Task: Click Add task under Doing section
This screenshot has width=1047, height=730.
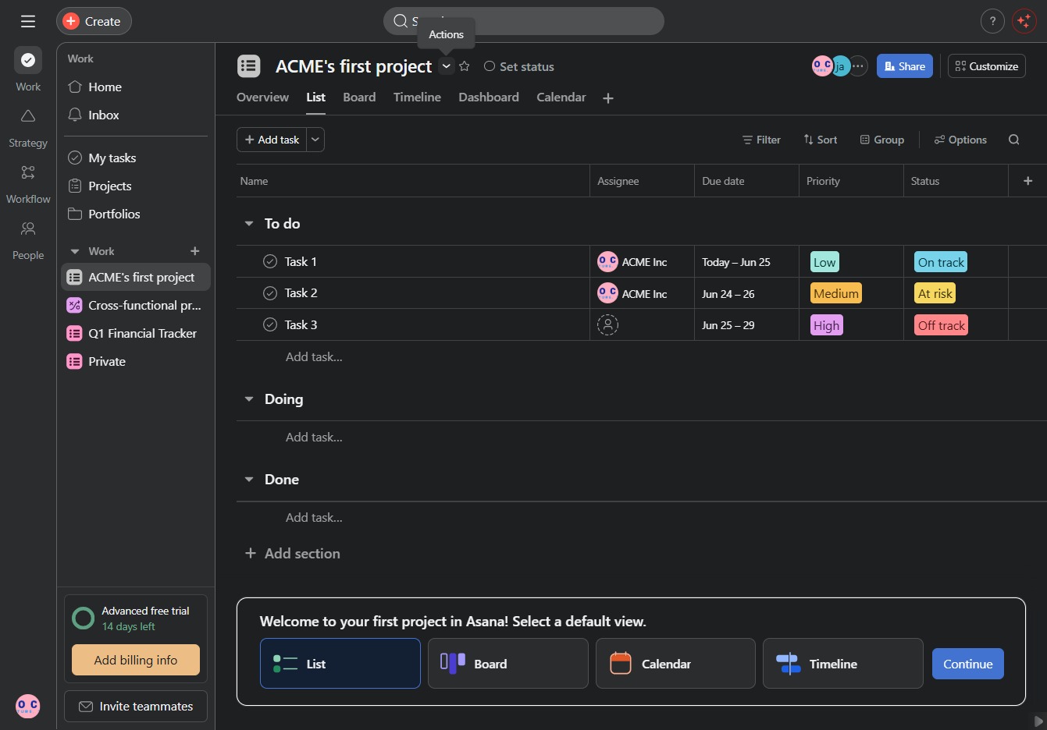Action: click(x=314, y=438)
